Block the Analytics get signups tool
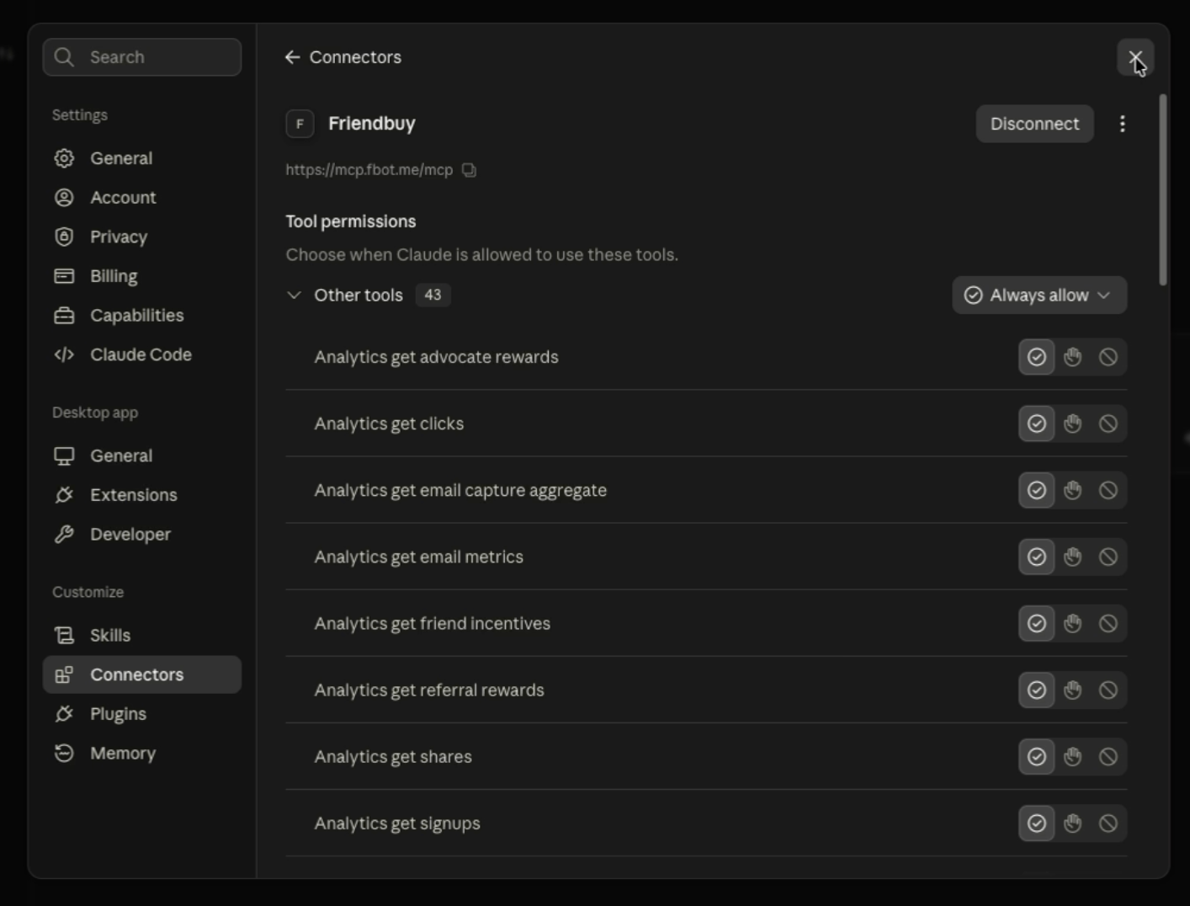 1108,823
